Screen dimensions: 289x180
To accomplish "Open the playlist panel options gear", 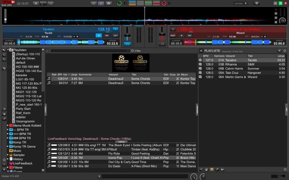I will [285, 51].
